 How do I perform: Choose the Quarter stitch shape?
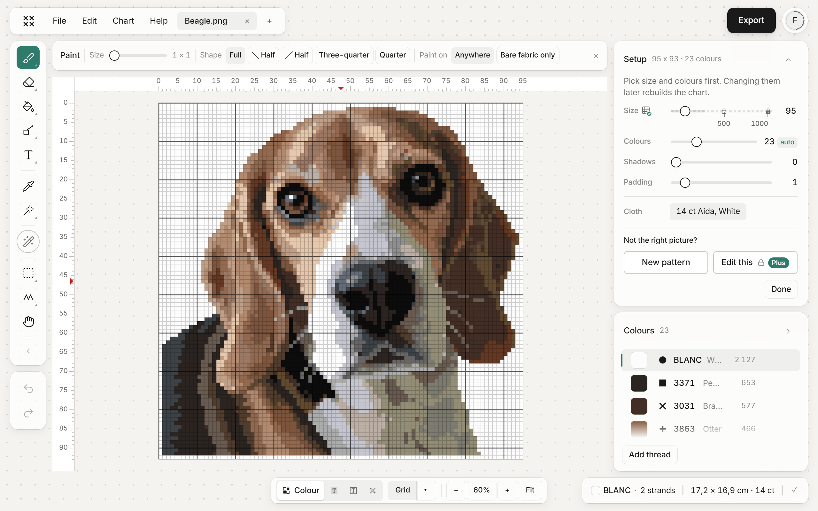[x=392, y=55]
